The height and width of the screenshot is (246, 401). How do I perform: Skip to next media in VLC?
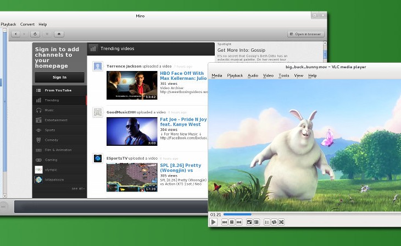coord(239,222)
